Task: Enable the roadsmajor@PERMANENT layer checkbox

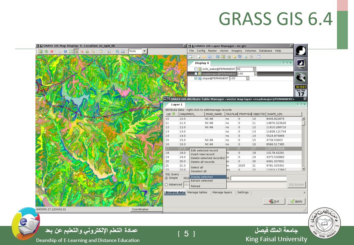Action: pos(196,74)
